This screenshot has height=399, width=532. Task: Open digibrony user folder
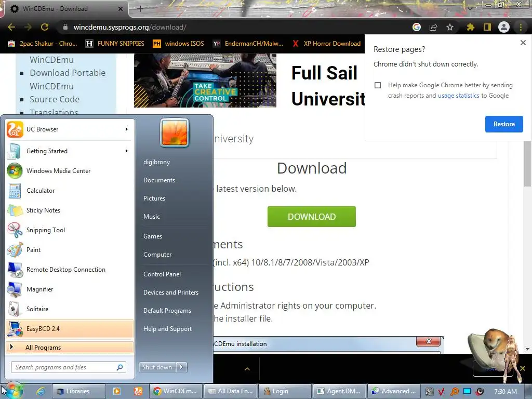click(x=156, y=162)
